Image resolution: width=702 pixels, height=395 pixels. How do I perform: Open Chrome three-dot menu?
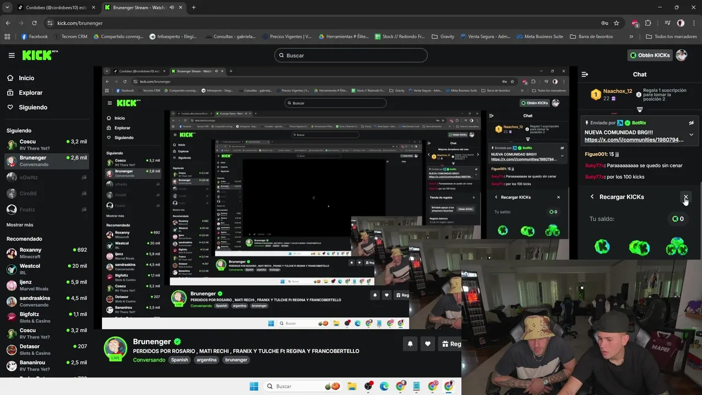click(694, 23)
